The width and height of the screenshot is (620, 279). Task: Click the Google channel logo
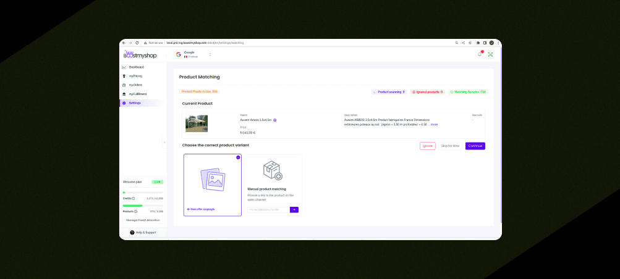tap(178, 54)
